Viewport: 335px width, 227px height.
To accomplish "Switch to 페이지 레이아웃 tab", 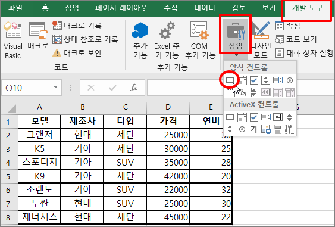I will tap(121, 8).
